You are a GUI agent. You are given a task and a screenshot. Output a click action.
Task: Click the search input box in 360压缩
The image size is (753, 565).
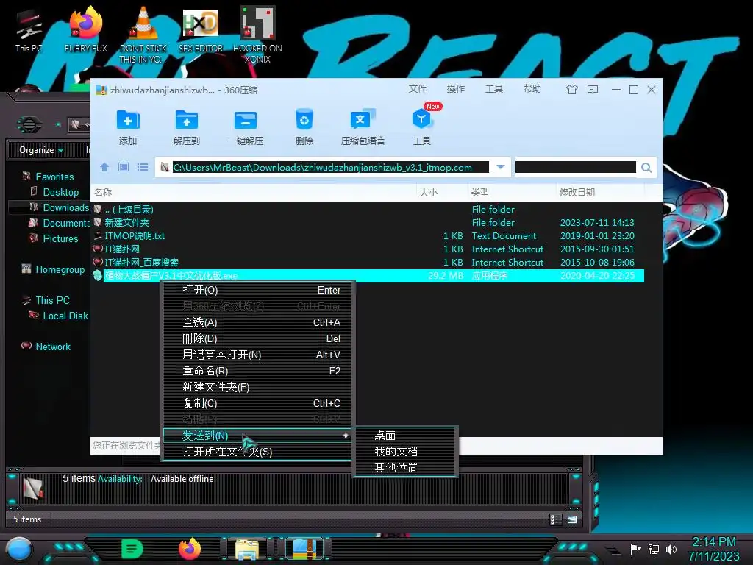[575, 167]
